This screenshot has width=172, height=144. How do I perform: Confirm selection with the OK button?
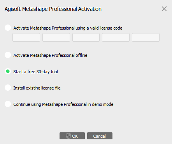[x=72, y=136]
